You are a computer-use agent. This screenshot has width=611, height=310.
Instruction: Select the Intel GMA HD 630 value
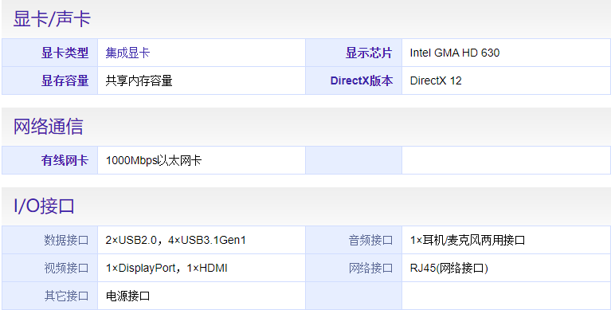pyautogui.click(x=455, y=53)
